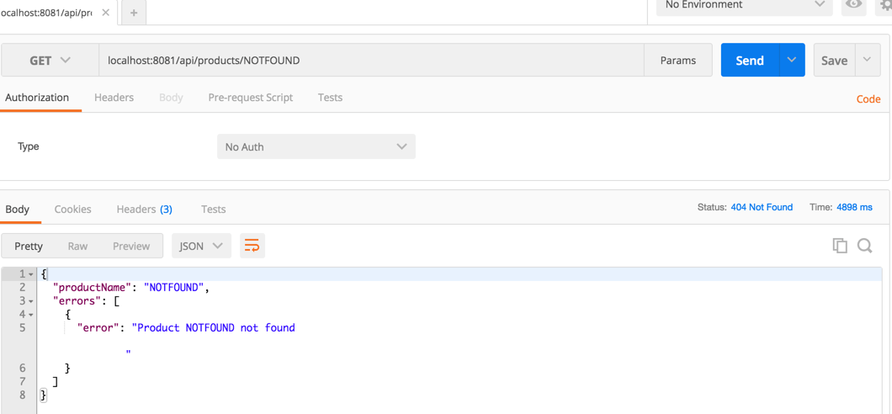The width and height of the screenshot is (892, 414).
Task: Search the response with magnifier icon
Action: pyautogui.click(x=865, y=245)
